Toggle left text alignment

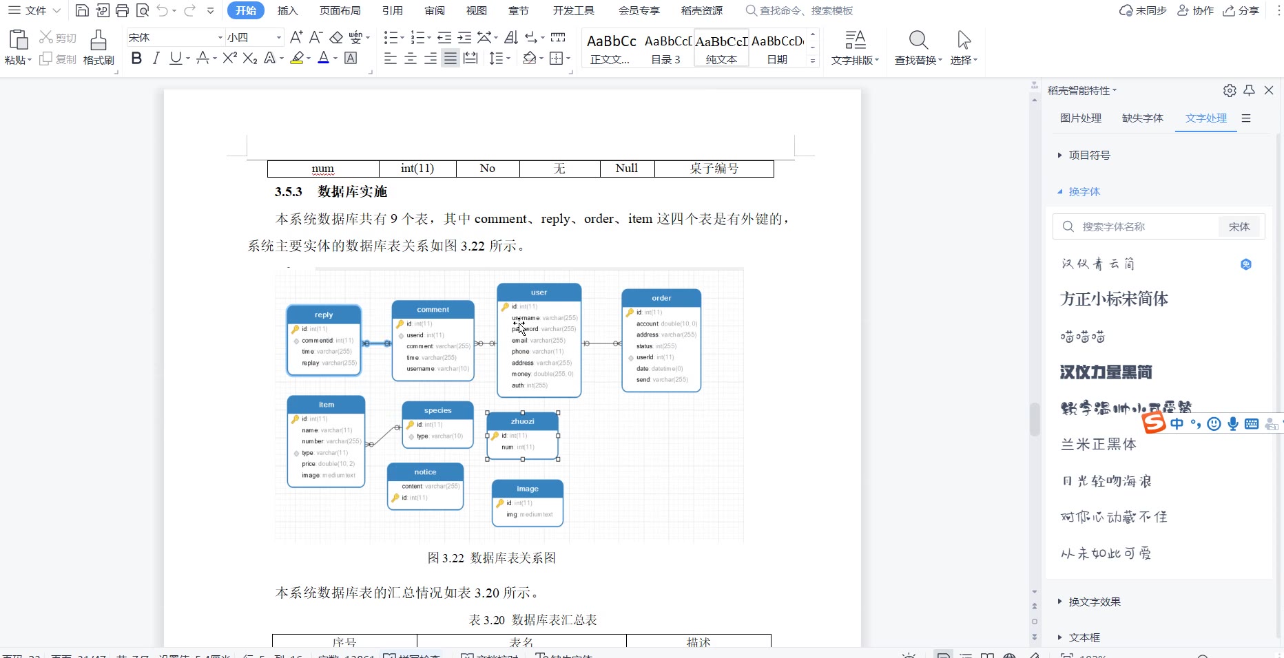[391, 59]
